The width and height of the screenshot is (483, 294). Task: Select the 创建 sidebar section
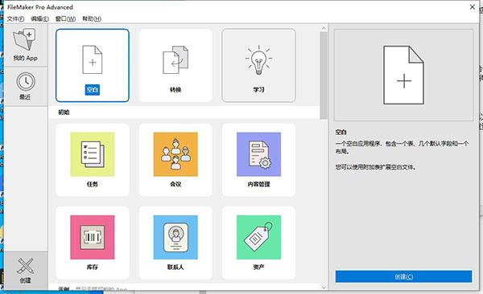pos(26,271)
